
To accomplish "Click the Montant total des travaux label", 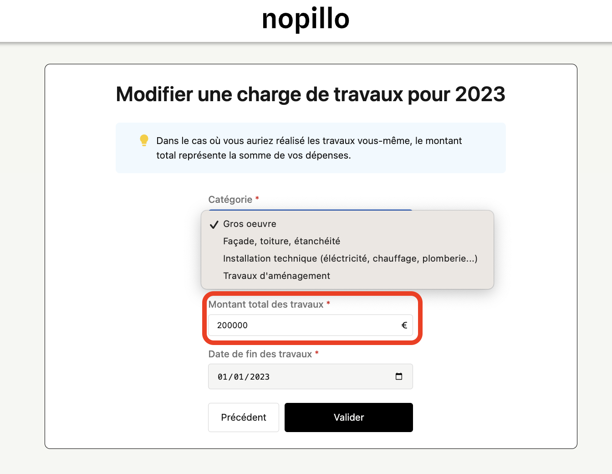I will tap(266, 304).
